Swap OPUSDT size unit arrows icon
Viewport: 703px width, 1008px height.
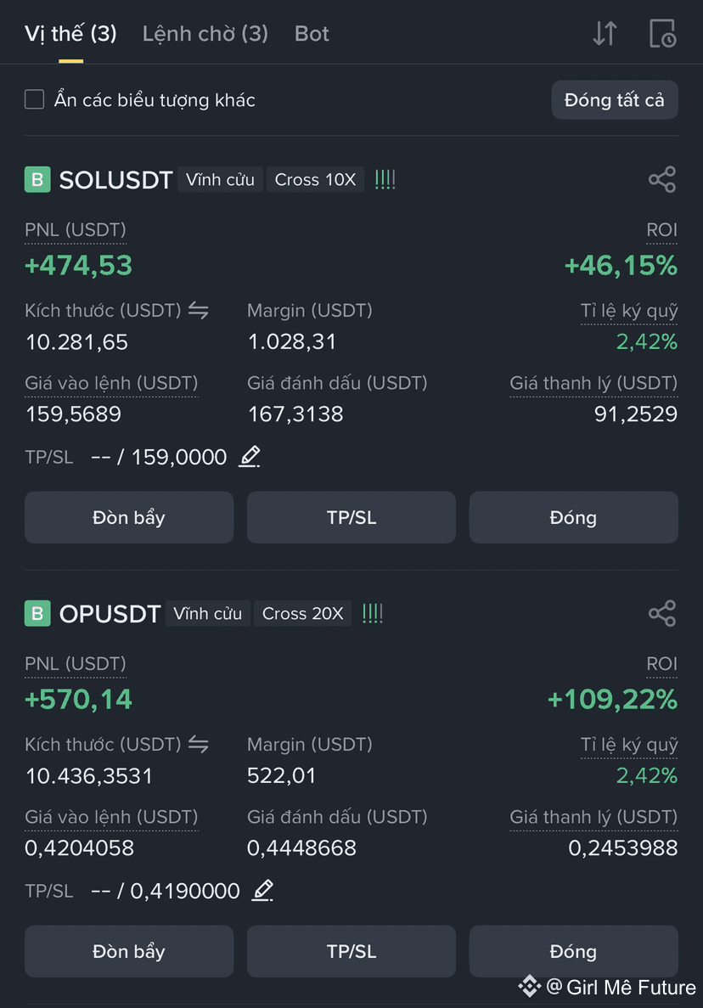tap(198, 745)
